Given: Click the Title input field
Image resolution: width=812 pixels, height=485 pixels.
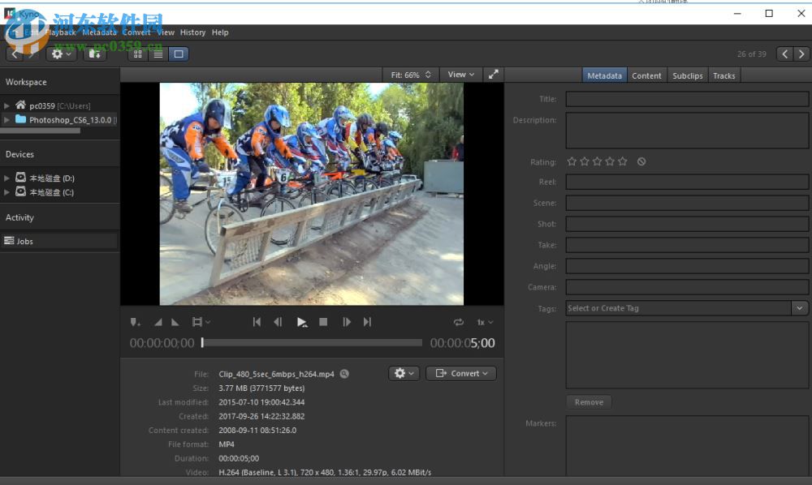Looking at the screenshot, I should (687, 99).
